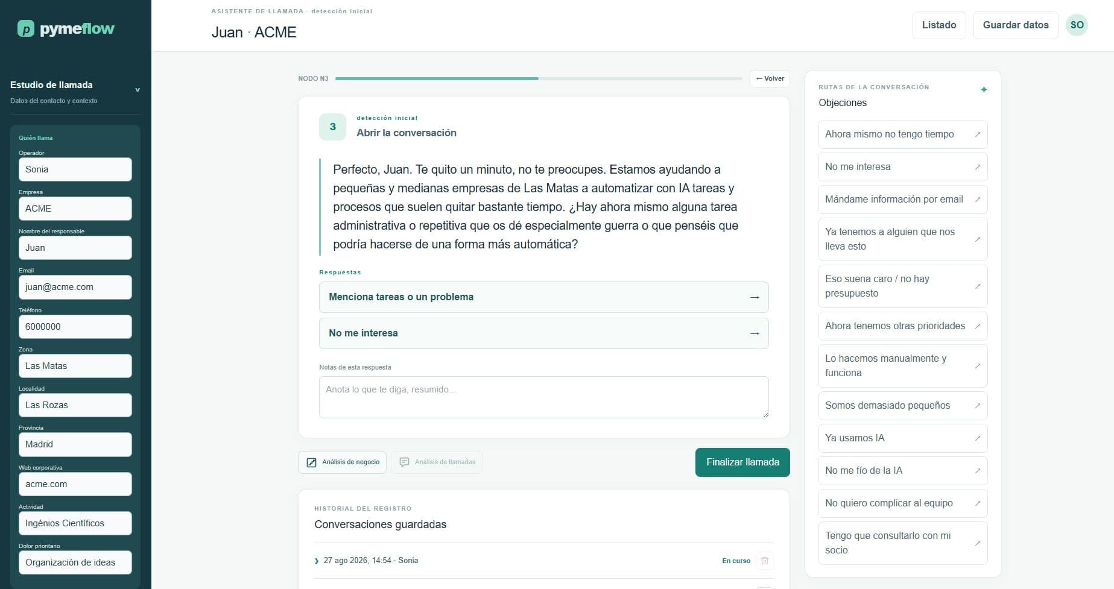Viewport: 1114px width, 589px height.
Task: Click the 'En curso' status label
Action: (x=736, y=561)
